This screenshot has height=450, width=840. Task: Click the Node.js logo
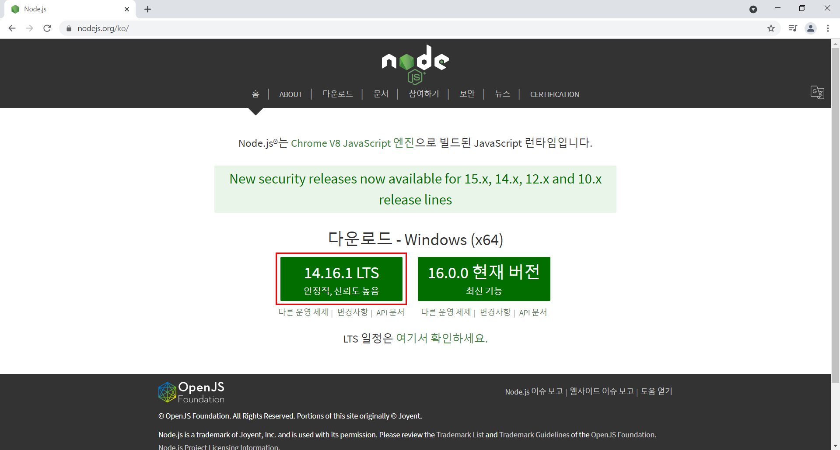(x=415, y=64)
